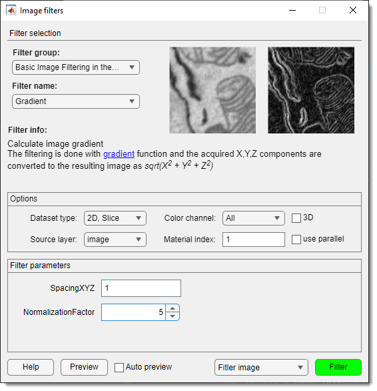Click the gradient-filtered preview thumbnail

[x=311, y=90]
